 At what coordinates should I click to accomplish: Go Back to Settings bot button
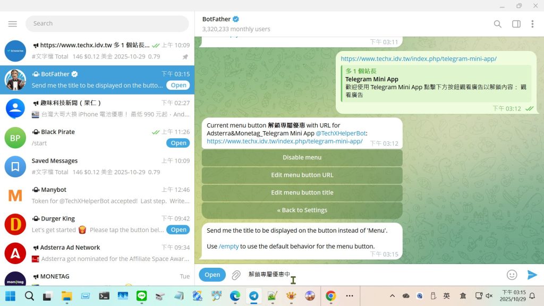click(302, 210)
